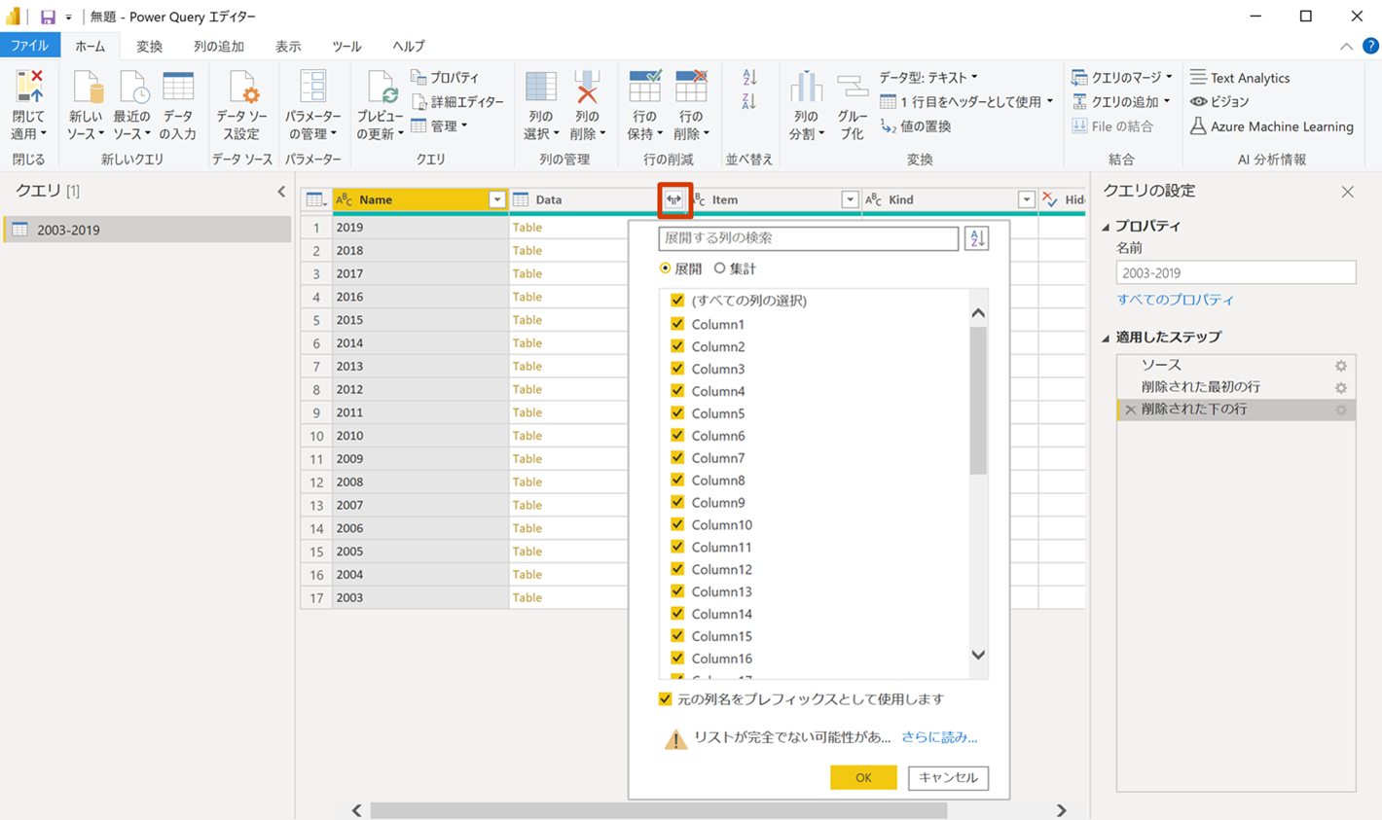Click the 列の選択 (Choose Columns) icon

click(541, 88)
